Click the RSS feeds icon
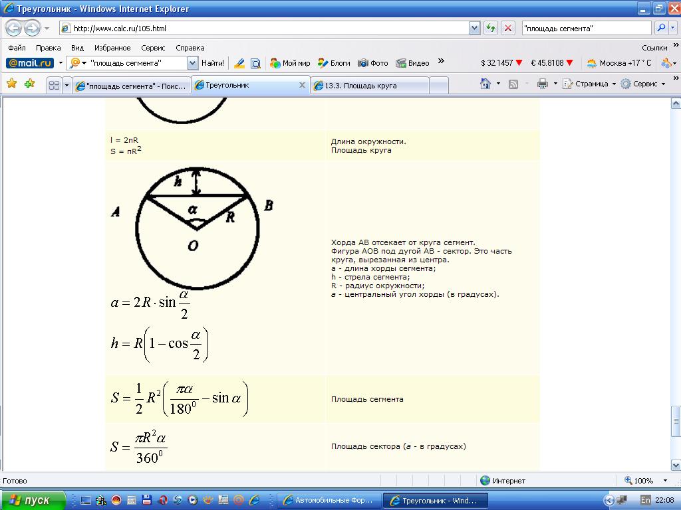Viewport: 681px width, 510px height. (513, 84)
